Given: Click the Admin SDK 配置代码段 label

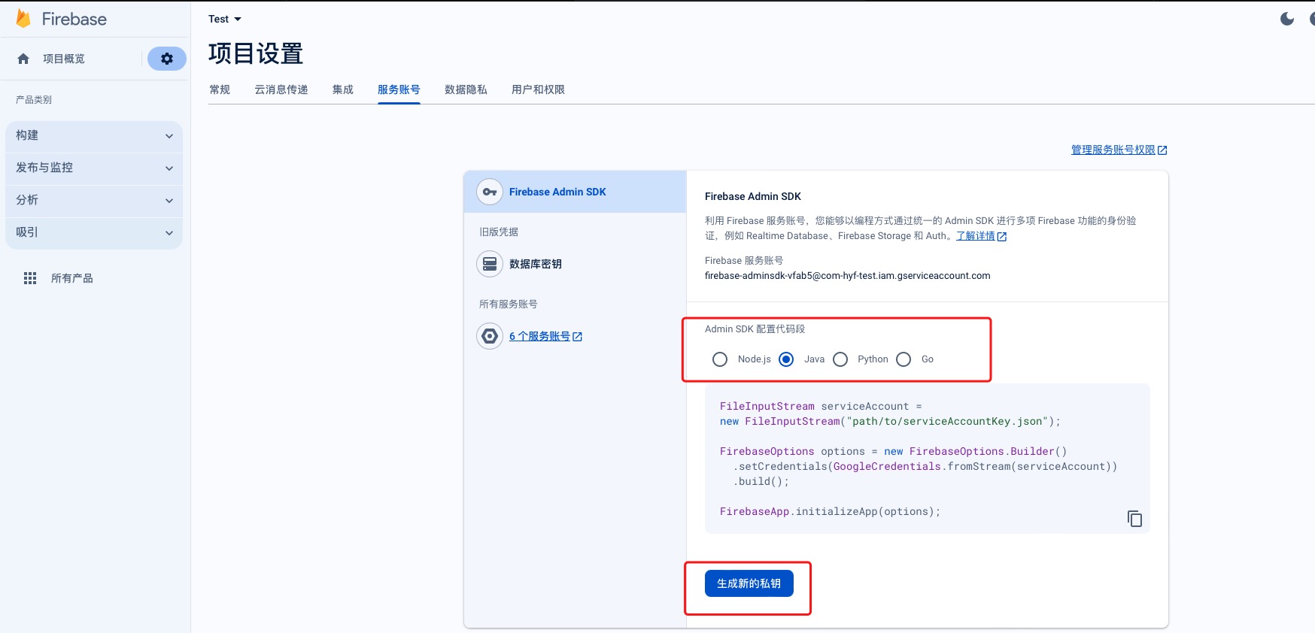Looking at the screenshot, I should pos(755,329).
